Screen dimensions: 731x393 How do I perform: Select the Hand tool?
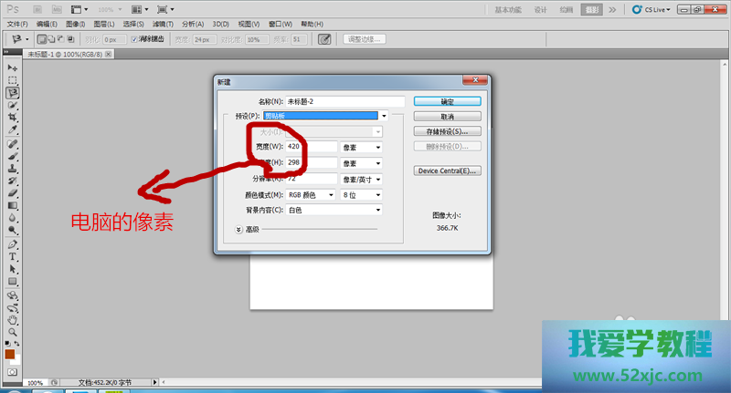pos(13,320)
